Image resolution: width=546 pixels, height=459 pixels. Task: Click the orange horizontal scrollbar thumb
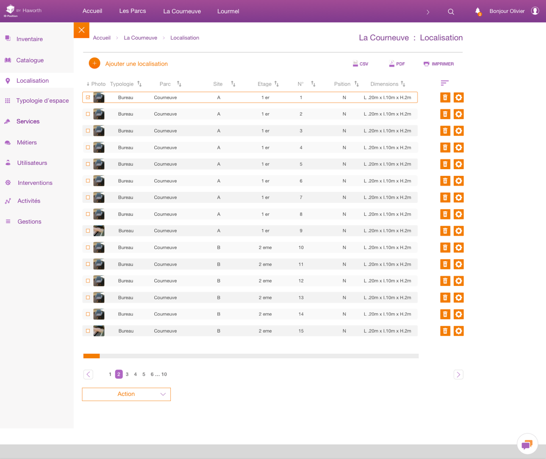click(92, 356)
